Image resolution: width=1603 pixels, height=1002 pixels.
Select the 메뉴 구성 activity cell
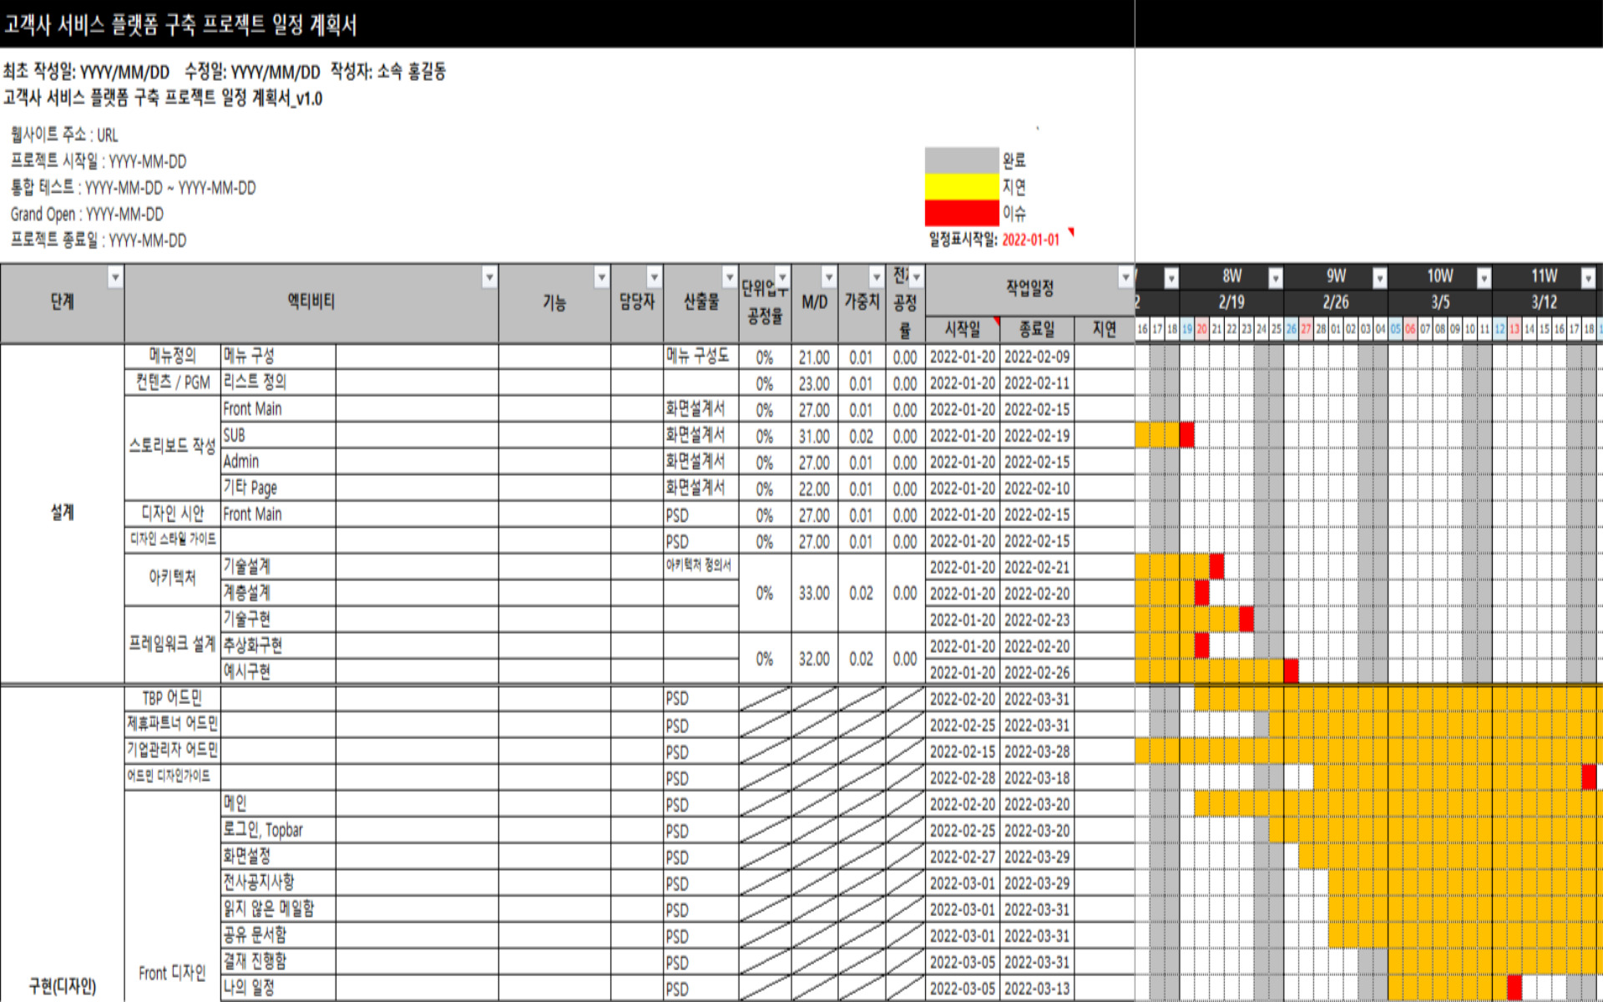pyautogui.click(x=278, y=357)
